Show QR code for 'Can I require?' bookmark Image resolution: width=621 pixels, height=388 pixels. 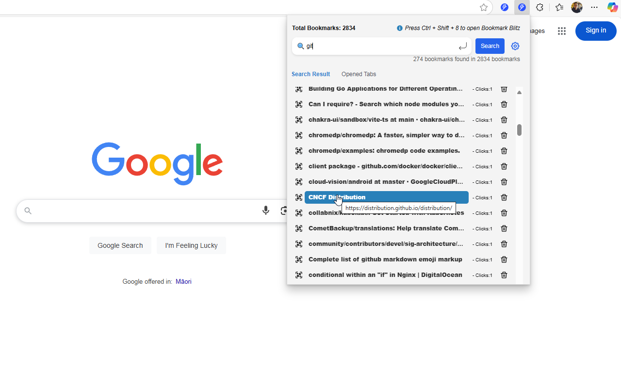click(x=299, y=104)
